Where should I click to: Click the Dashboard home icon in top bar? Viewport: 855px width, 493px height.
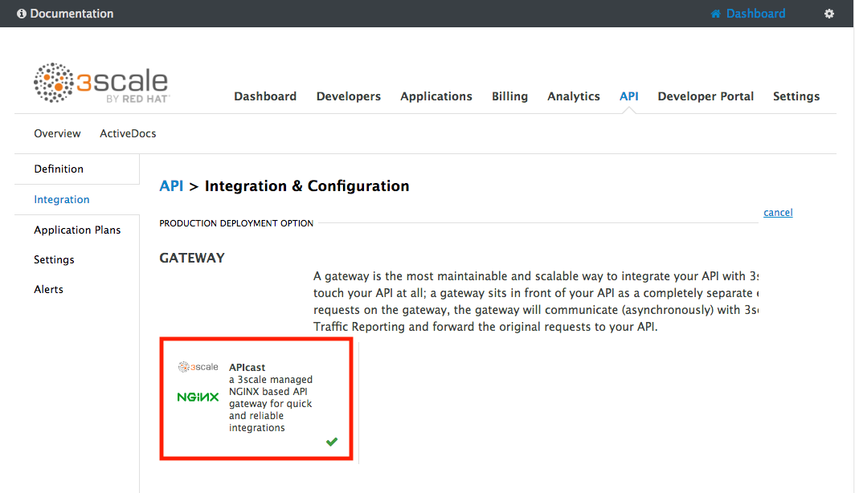pyautogui.click(x=715, y=14)
